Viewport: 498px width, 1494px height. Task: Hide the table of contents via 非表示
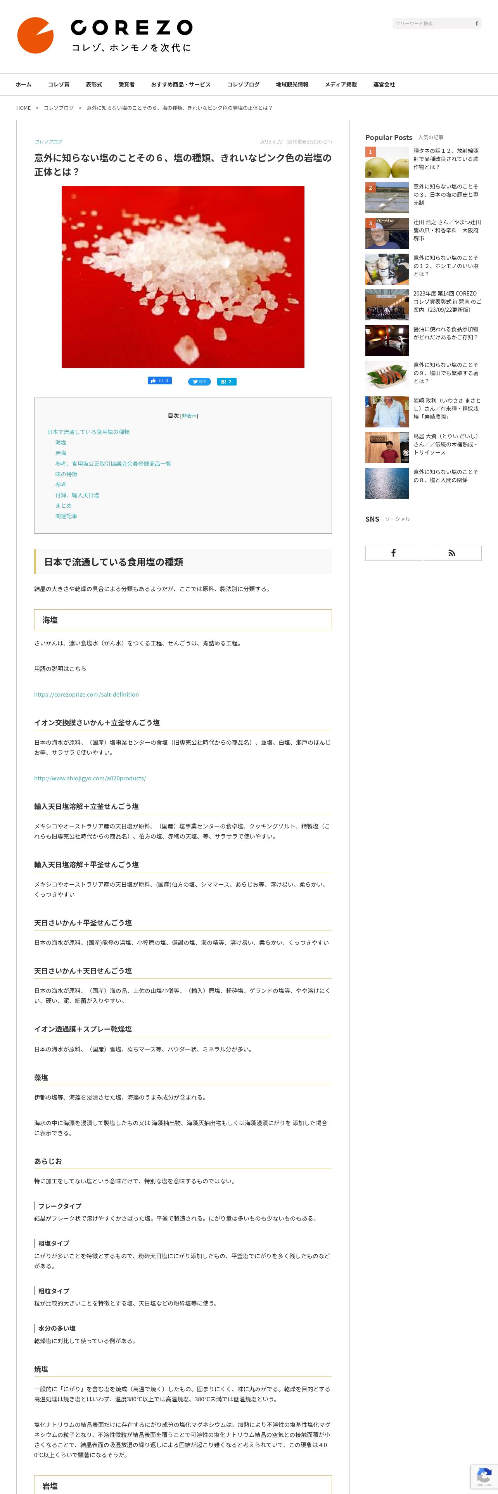[x=189, y=416]
